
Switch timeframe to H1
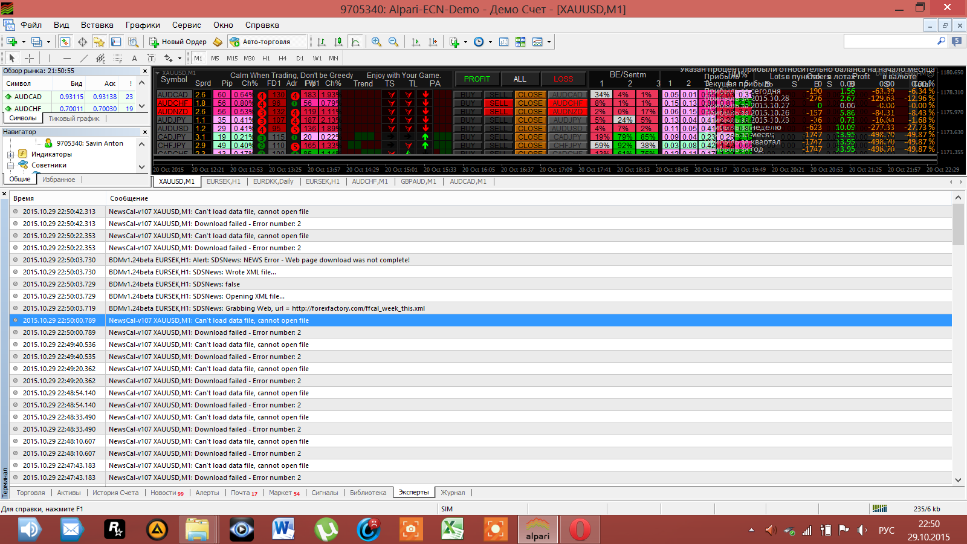(266, 58)
